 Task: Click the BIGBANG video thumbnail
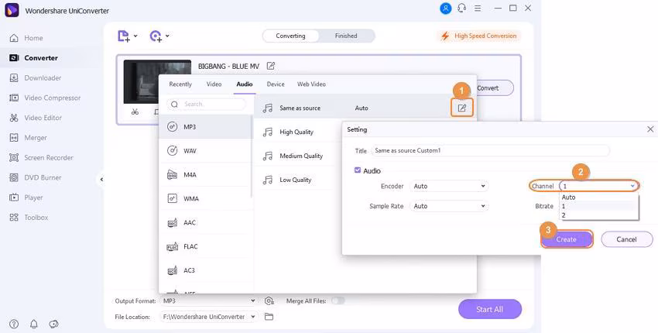[x=157, y=81]
